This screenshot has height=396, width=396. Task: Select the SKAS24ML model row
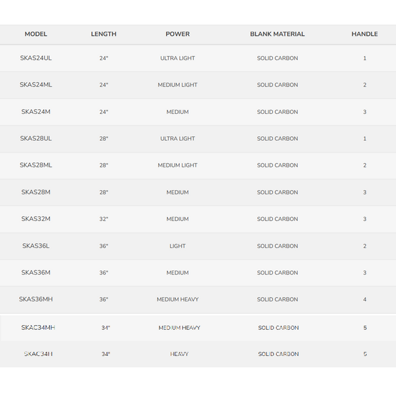pos(36,85)
